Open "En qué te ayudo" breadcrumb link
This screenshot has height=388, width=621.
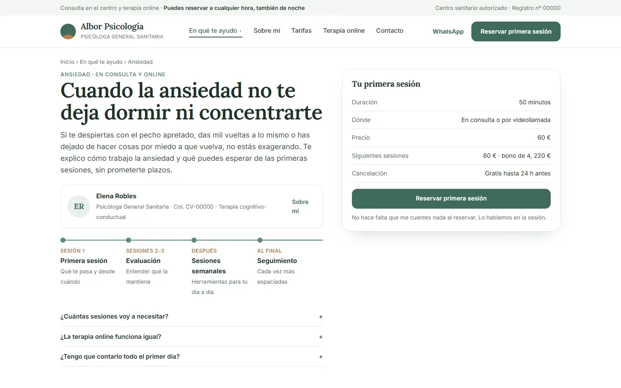point(101,62)
